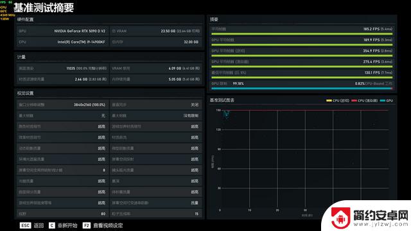Select the 3840x2160 resolution row
The image size is (411, 231).
[62, 105]
